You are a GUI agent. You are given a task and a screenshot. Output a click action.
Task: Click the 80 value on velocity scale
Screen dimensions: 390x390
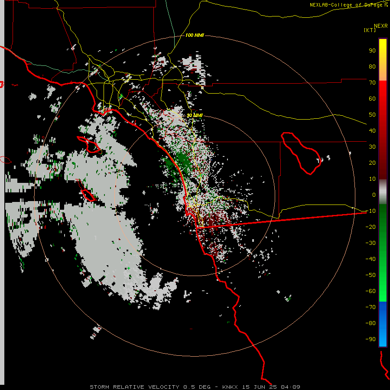pos(372,66)
